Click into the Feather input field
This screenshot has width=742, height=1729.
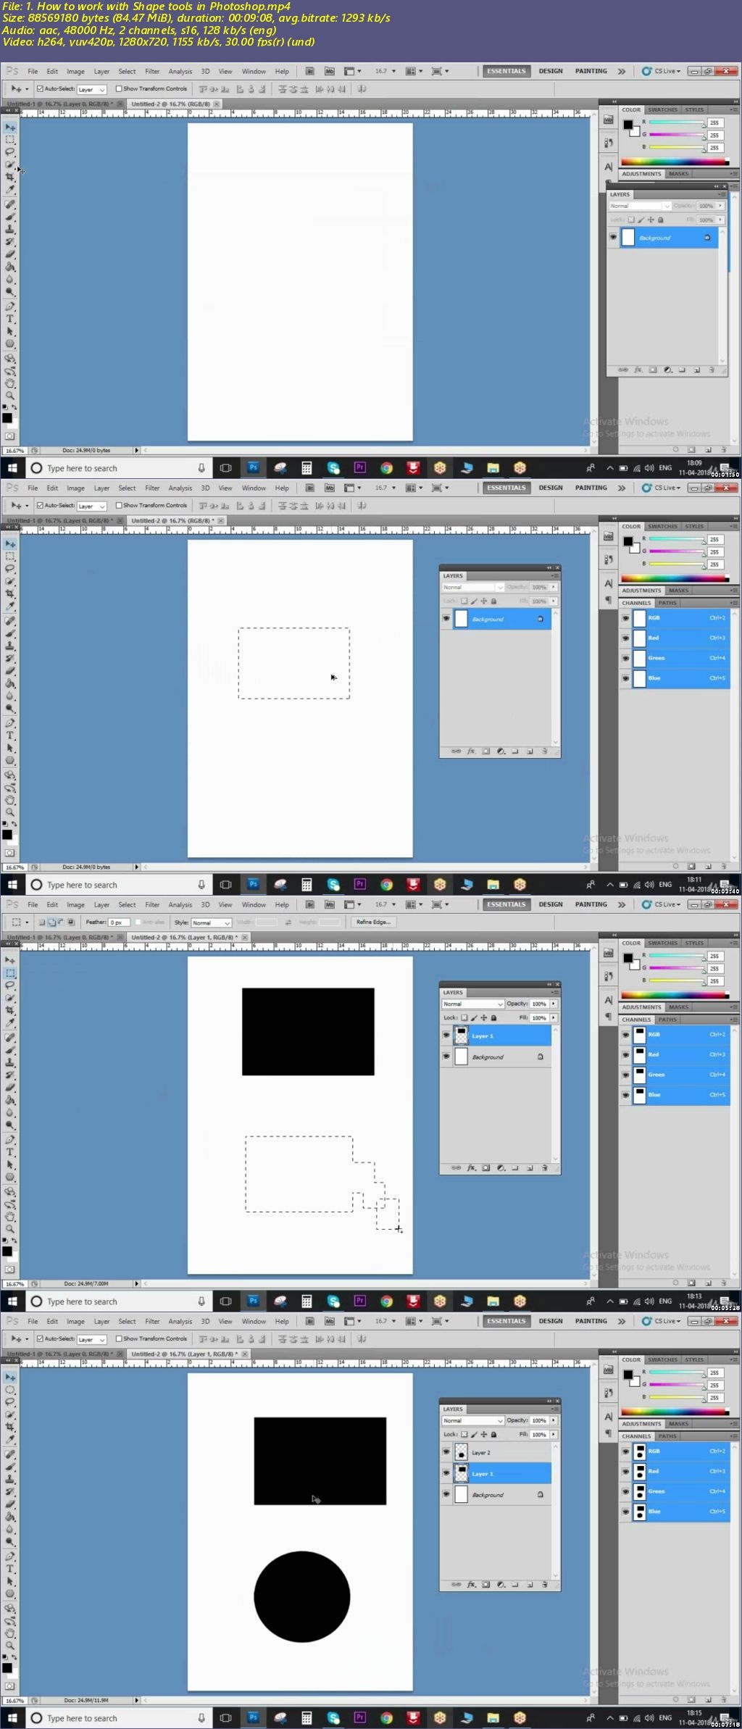click(119, 922)
